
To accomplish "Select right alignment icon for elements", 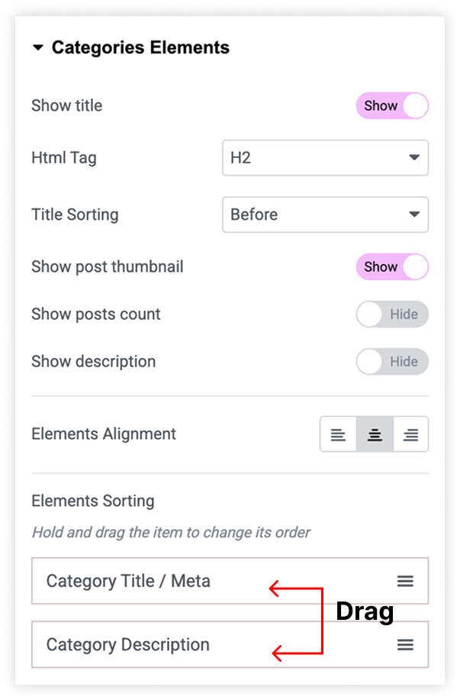I will [410, 435].
